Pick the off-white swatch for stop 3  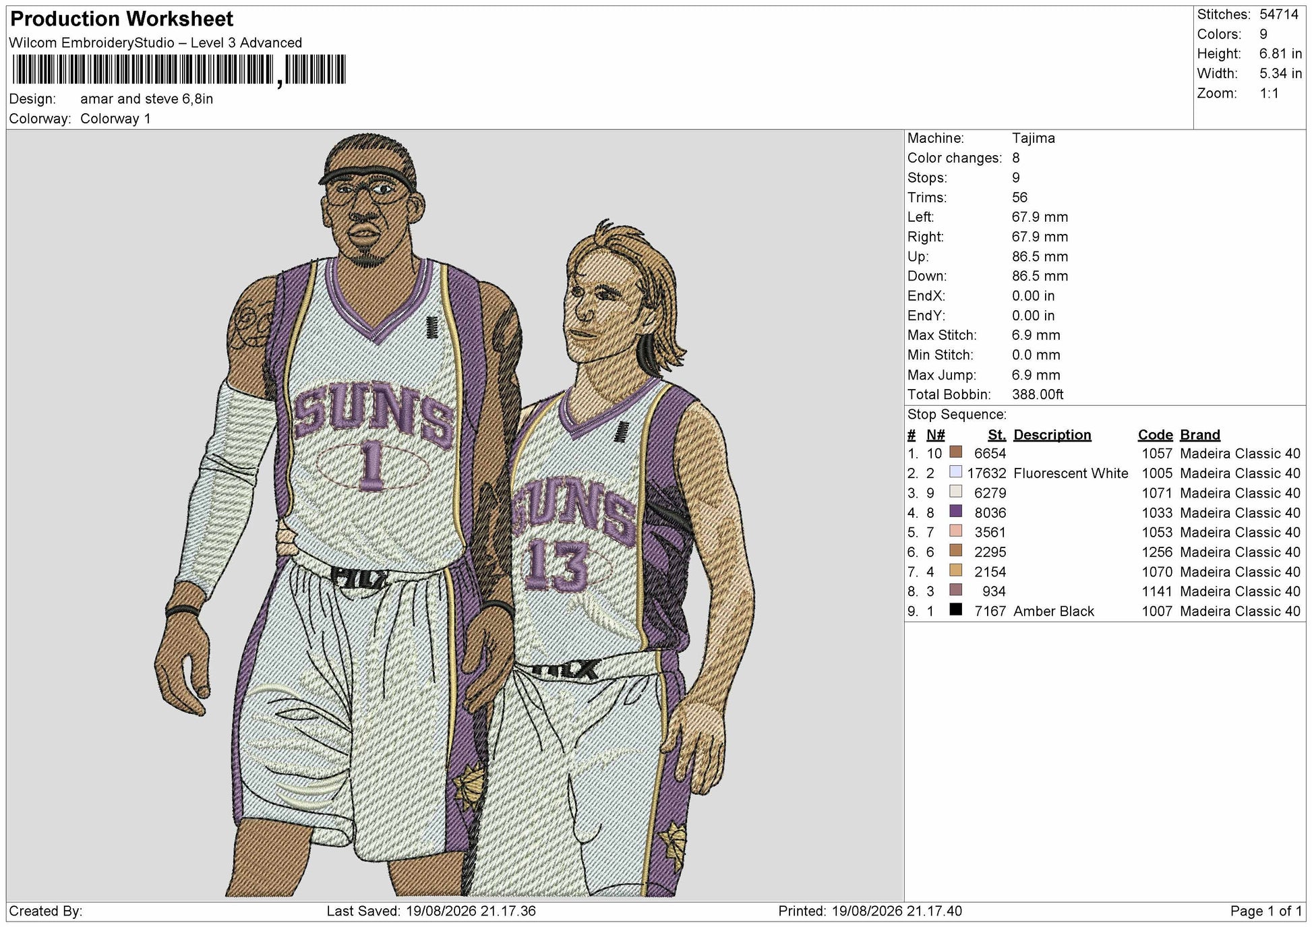click(955, 491)
